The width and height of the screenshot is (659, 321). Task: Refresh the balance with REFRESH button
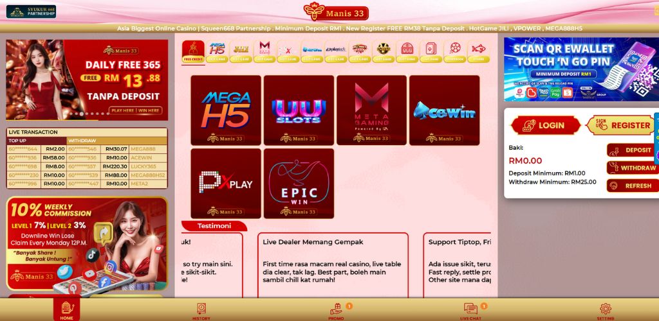click(632, 186)
